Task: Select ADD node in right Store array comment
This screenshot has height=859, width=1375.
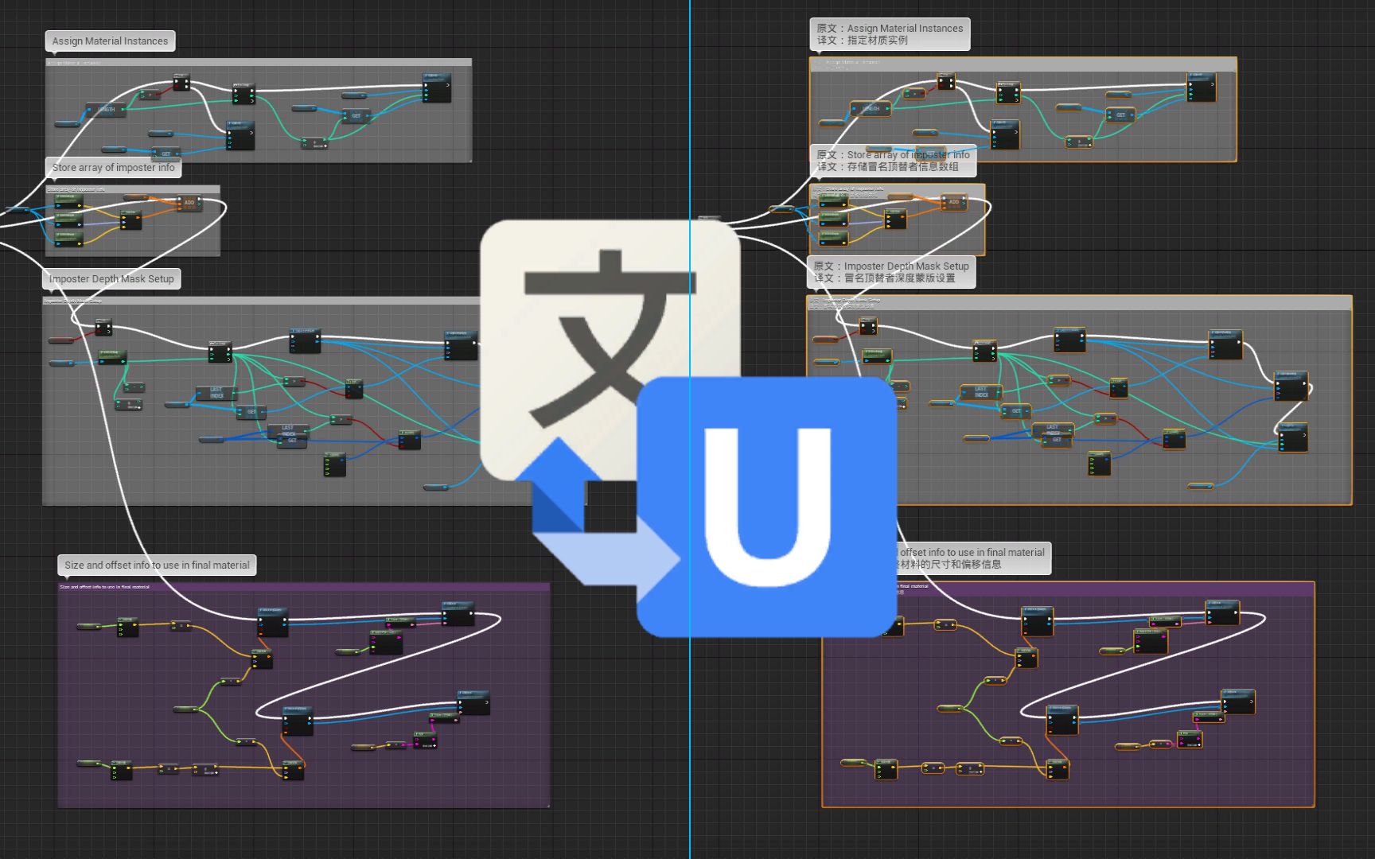Action: coord(953,202)
